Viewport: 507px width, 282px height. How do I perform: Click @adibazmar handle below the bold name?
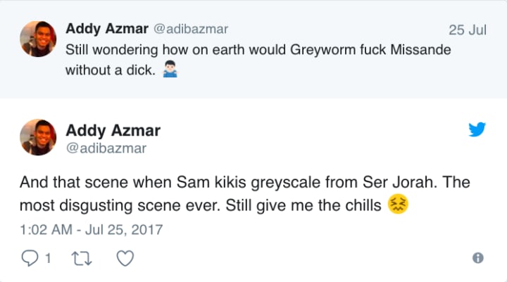[106, 148]
